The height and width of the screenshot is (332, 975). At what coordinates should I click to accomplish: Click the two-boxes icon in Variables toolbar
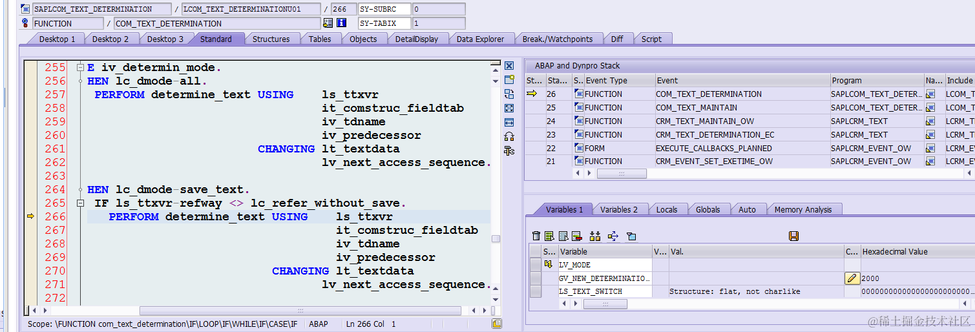(x=595, y=236)
